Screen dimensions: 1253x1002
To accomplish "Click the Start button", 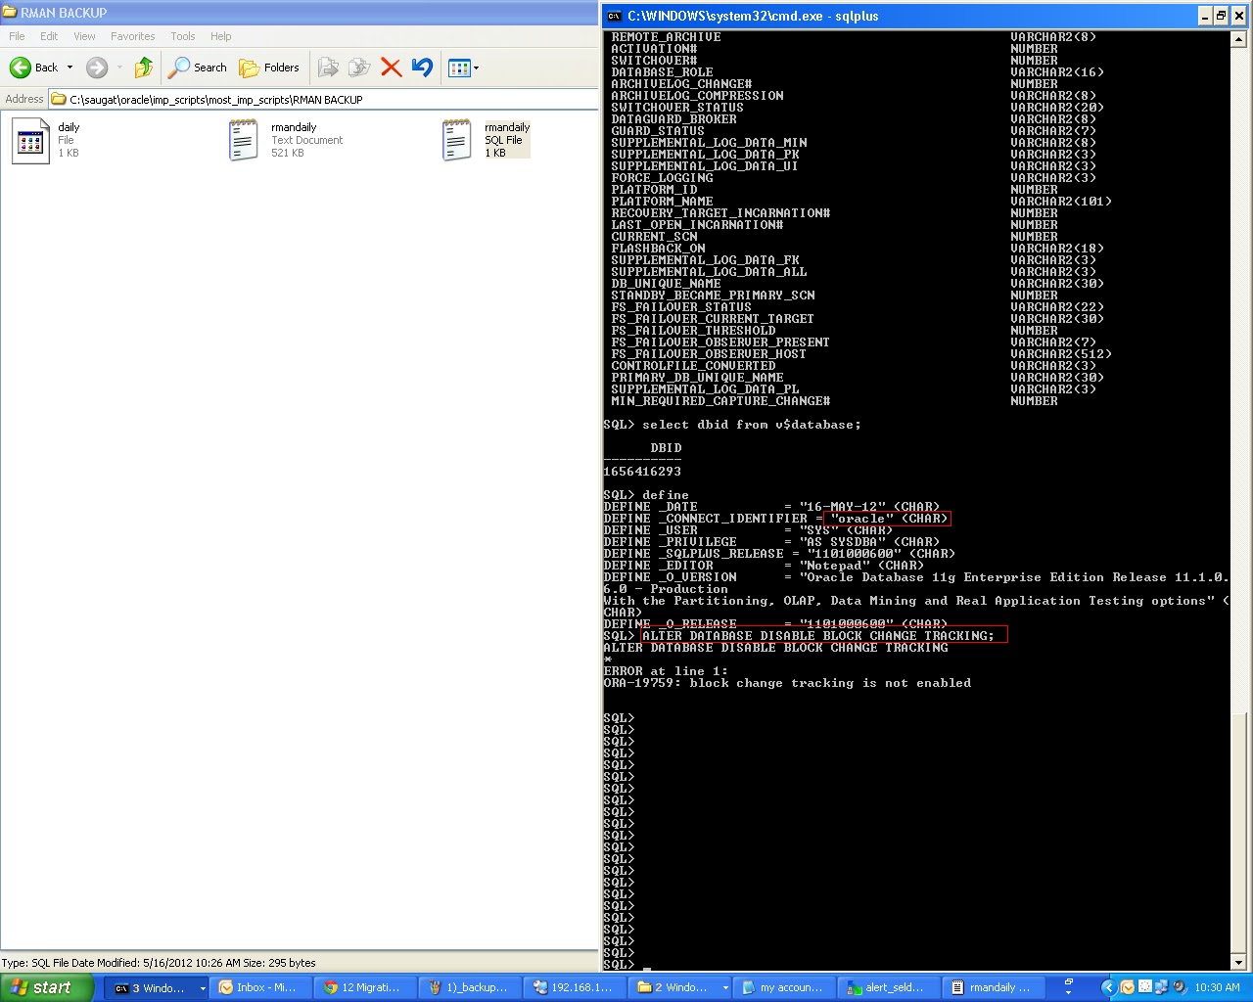I will tap(45, 986).
